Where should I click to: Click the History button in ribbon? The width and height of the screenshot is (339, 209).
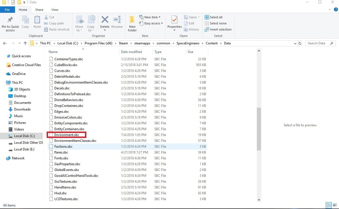point(191,29)
